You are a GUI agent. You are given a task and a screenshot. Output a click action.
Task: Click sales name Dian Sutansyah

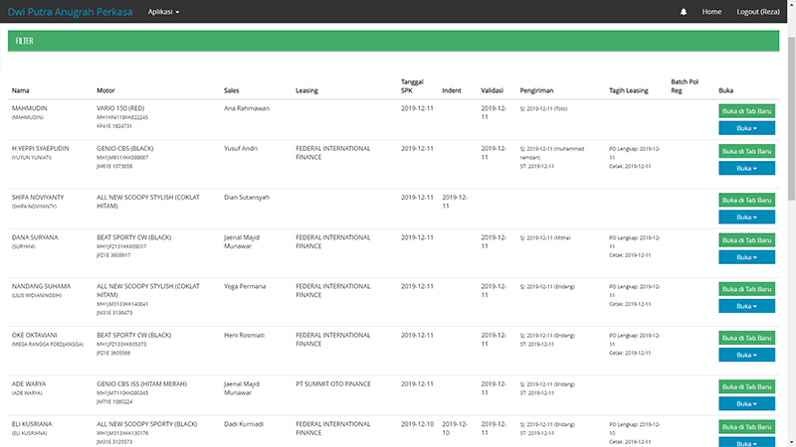pyautogui.click(x=247, y=198)
